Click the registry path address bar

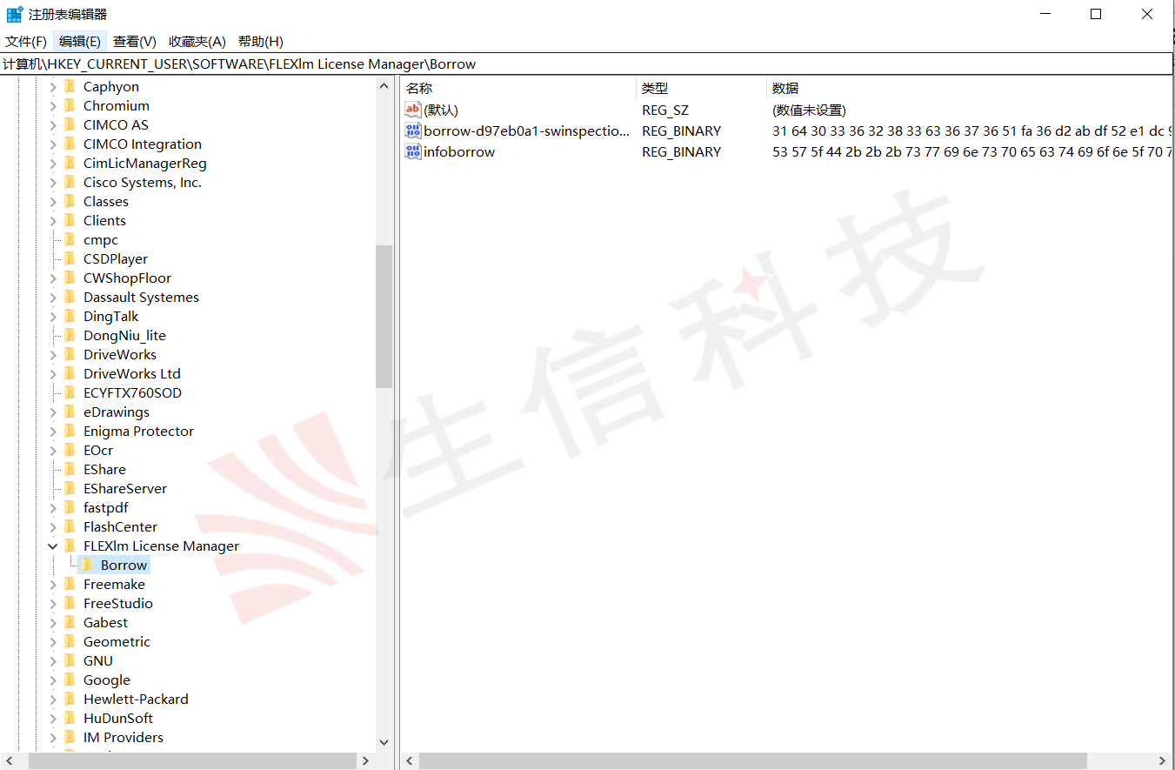[587, 64]
